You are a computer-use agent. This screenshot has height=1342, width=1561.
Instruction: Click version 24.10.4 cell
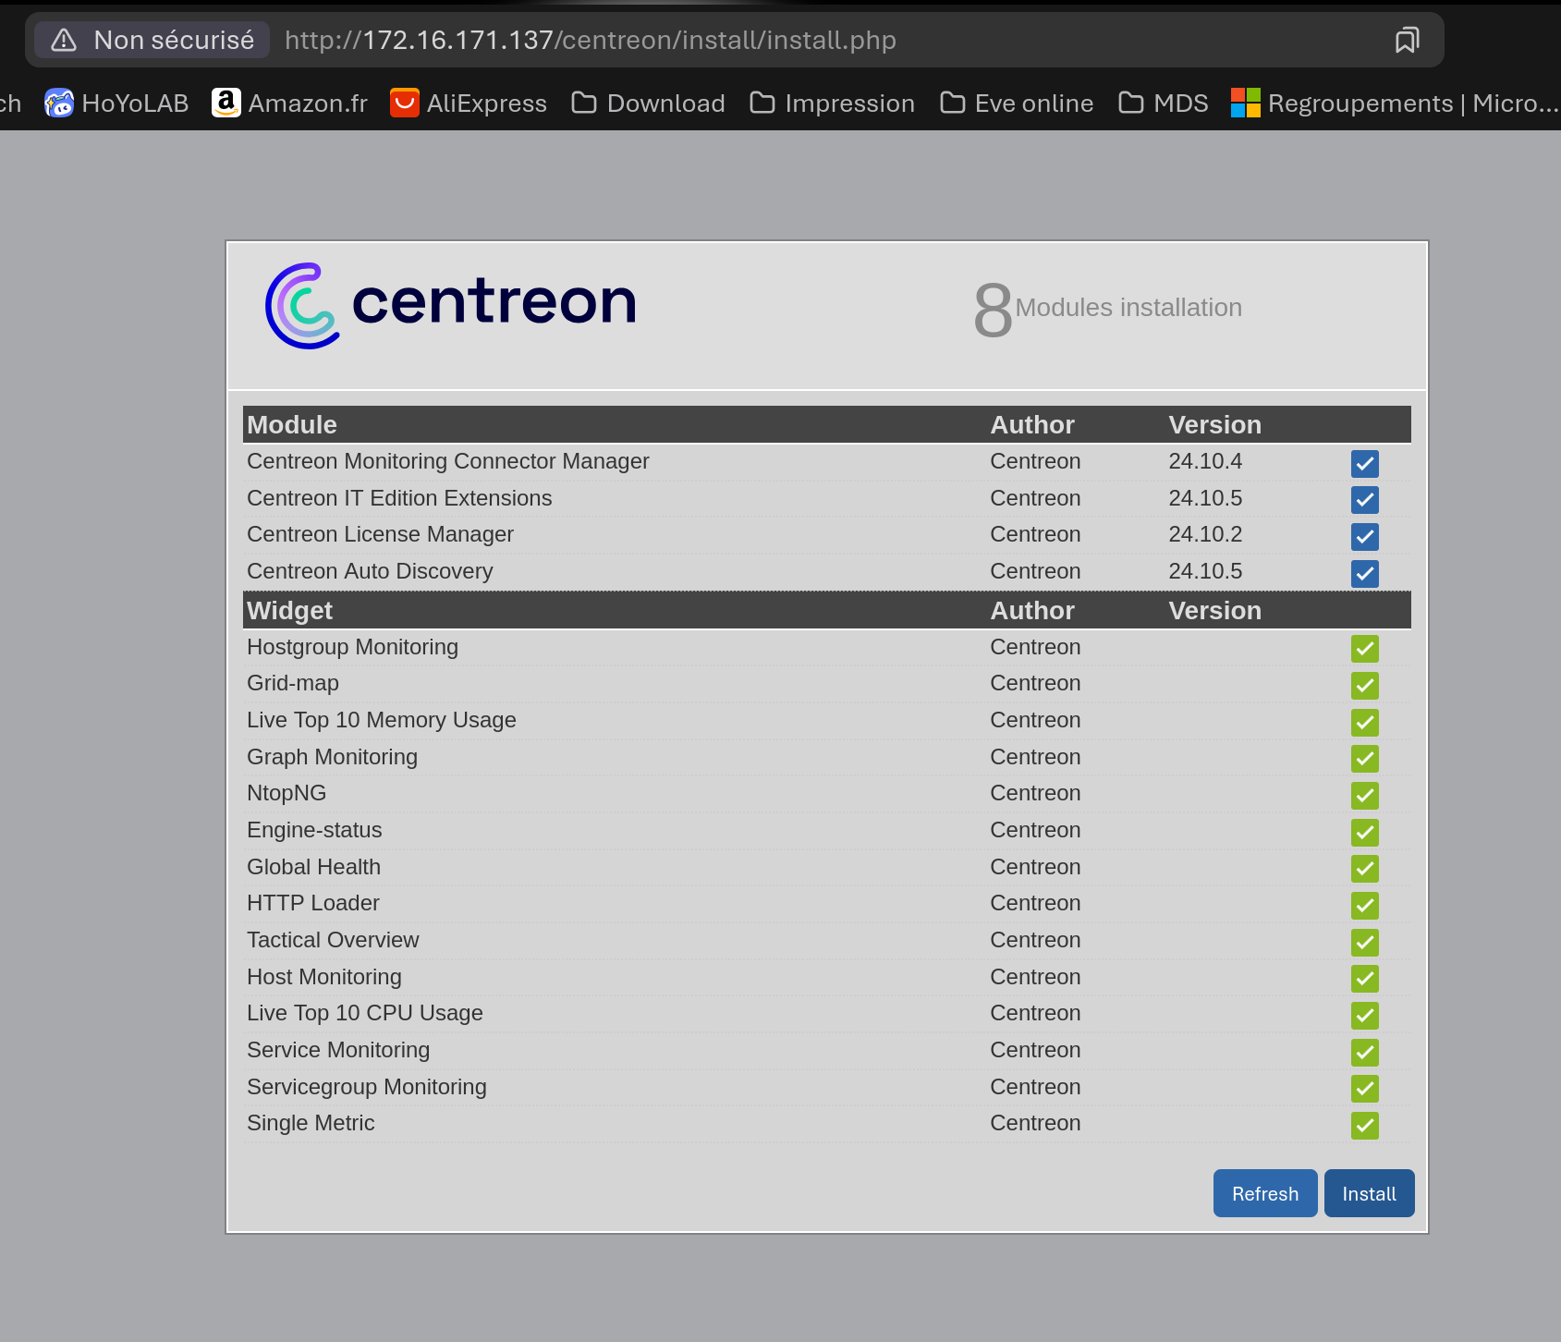tap(1205, 461)
